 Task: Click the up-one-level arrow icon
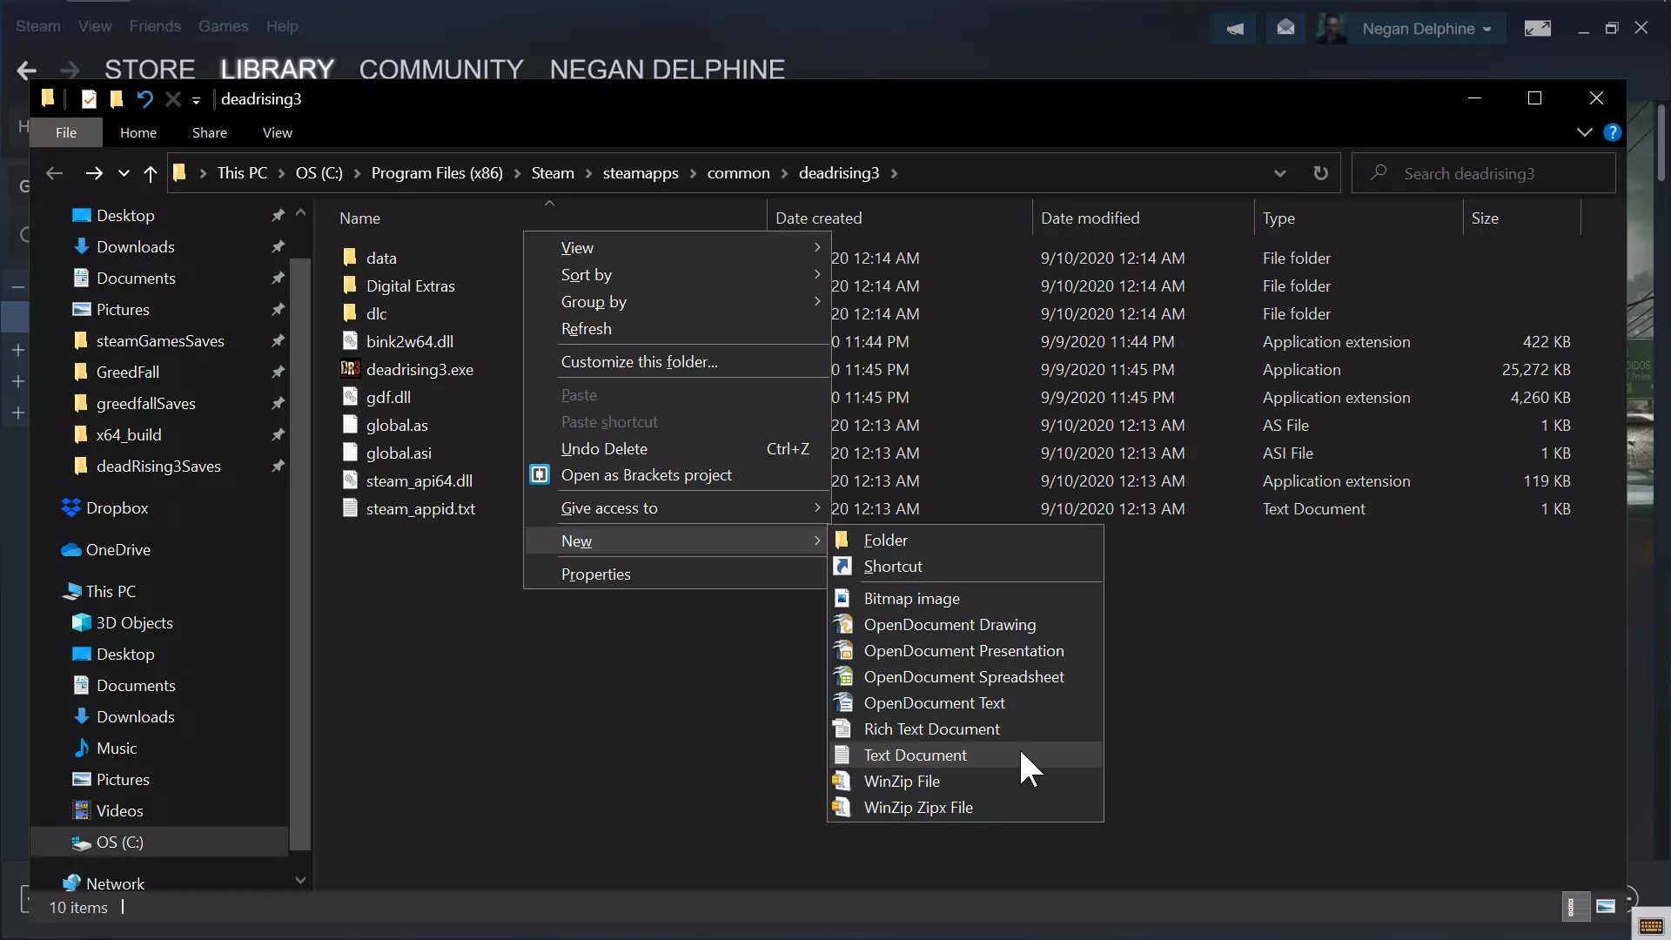150,174
